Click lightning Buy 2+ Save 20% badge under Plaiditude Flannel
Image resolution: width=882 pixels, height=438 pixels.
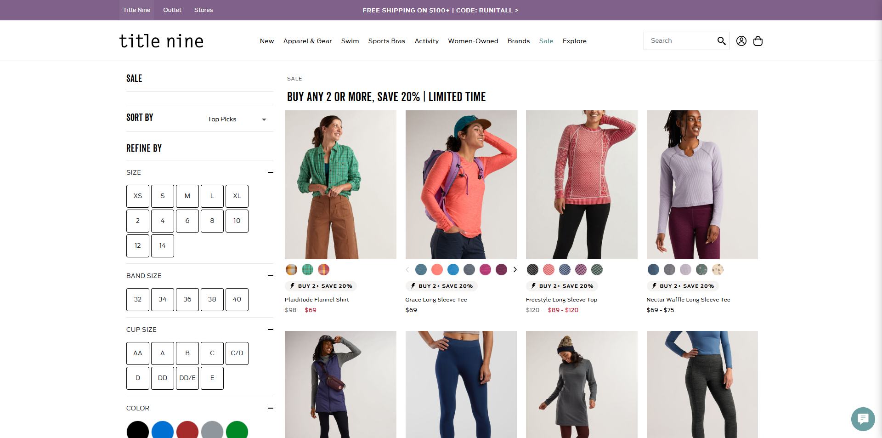tap(321, 286)
